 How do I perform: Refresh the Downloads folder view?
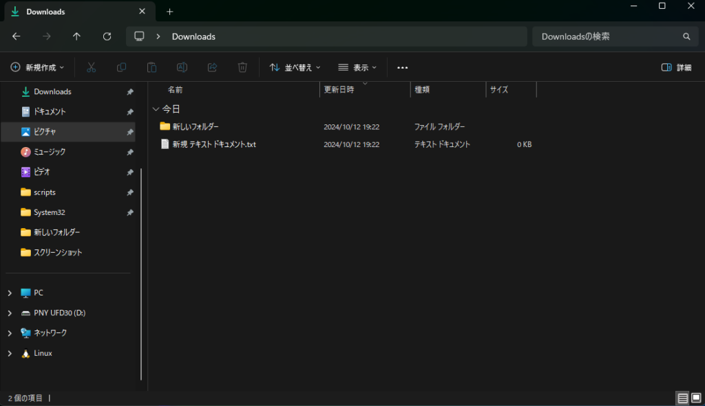[107, 36]
